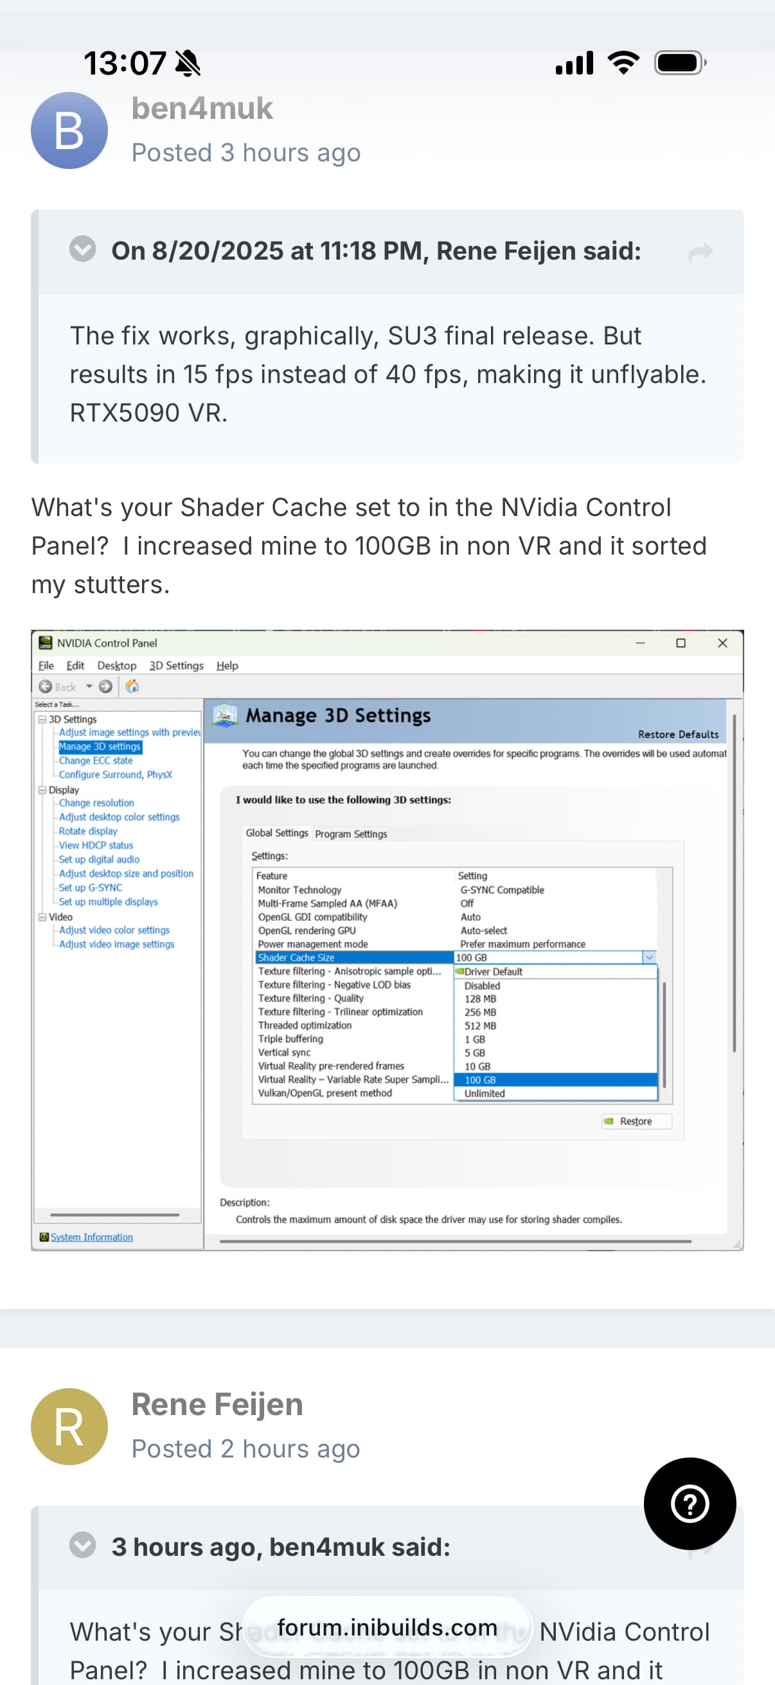
Task: Click the home icon in NVIDIA toolbar
Action: click(x=132, y=686)
